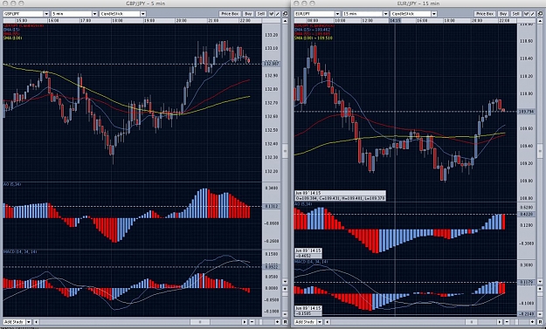Select zigzag line drawing tool in GBP/JPY window
This screenshot has width=546, height=329.
[272, 14]
